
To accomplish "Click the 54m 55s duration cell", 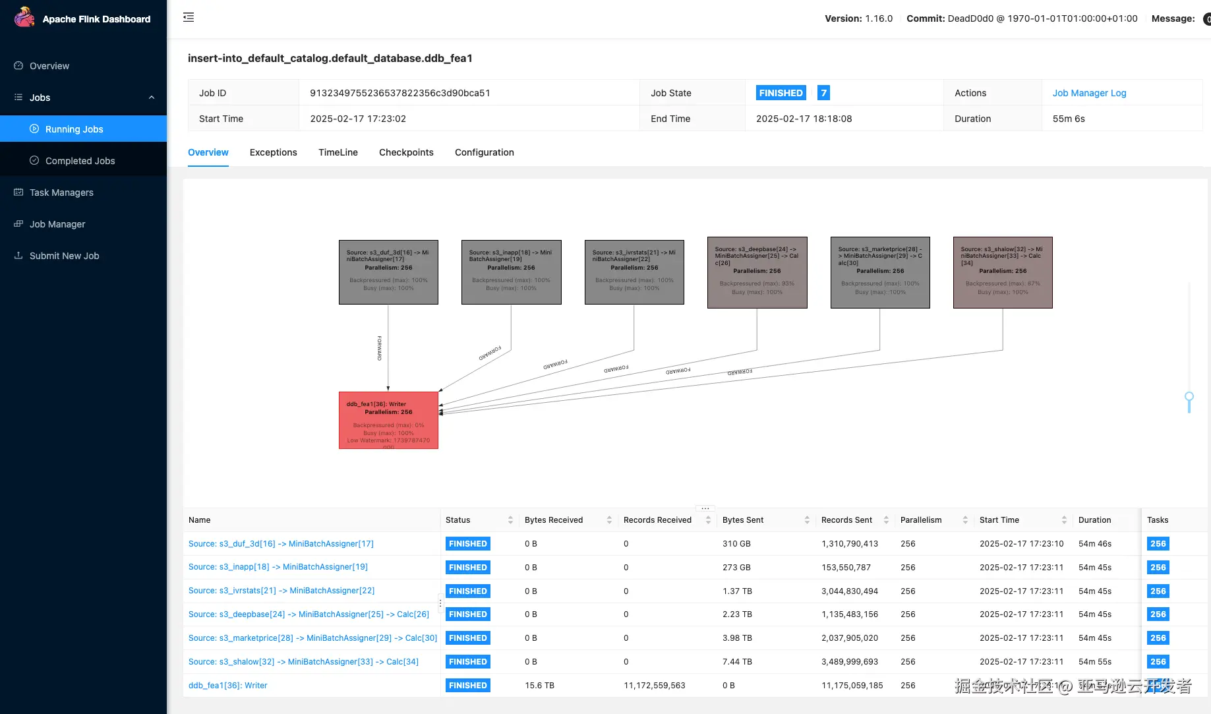I will coord(1095,662).
